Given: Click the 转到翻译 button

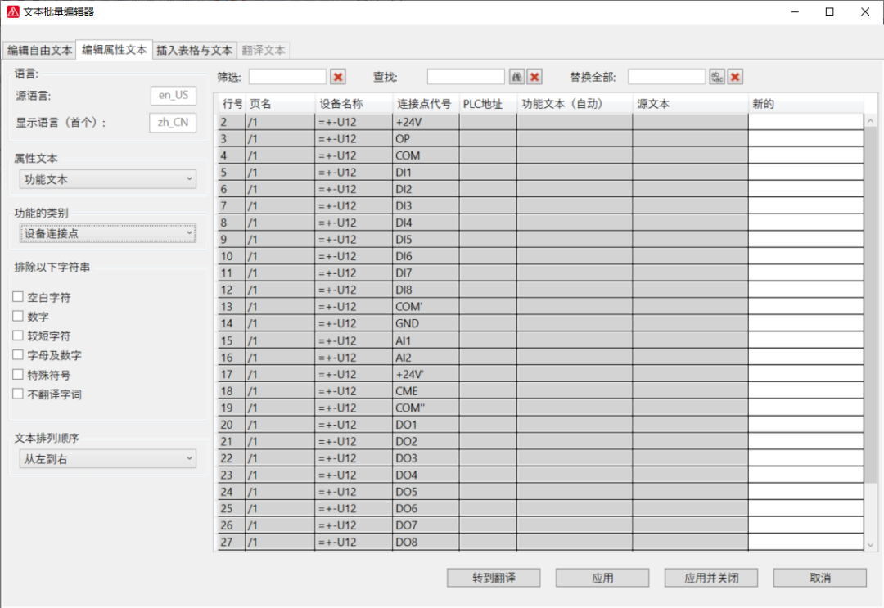Looking at the screenshot, I should 494,578.
